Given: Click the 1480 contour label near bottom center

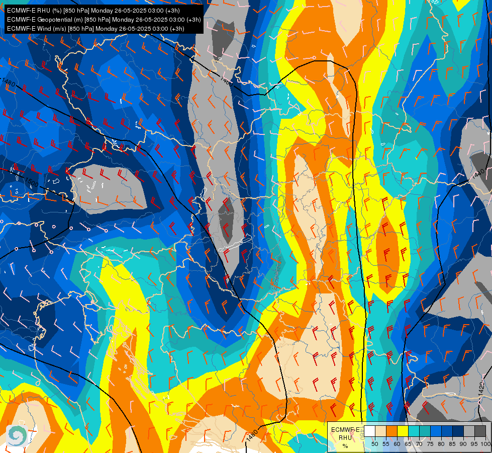Looking at the screenshot, I should pos(252,435).
